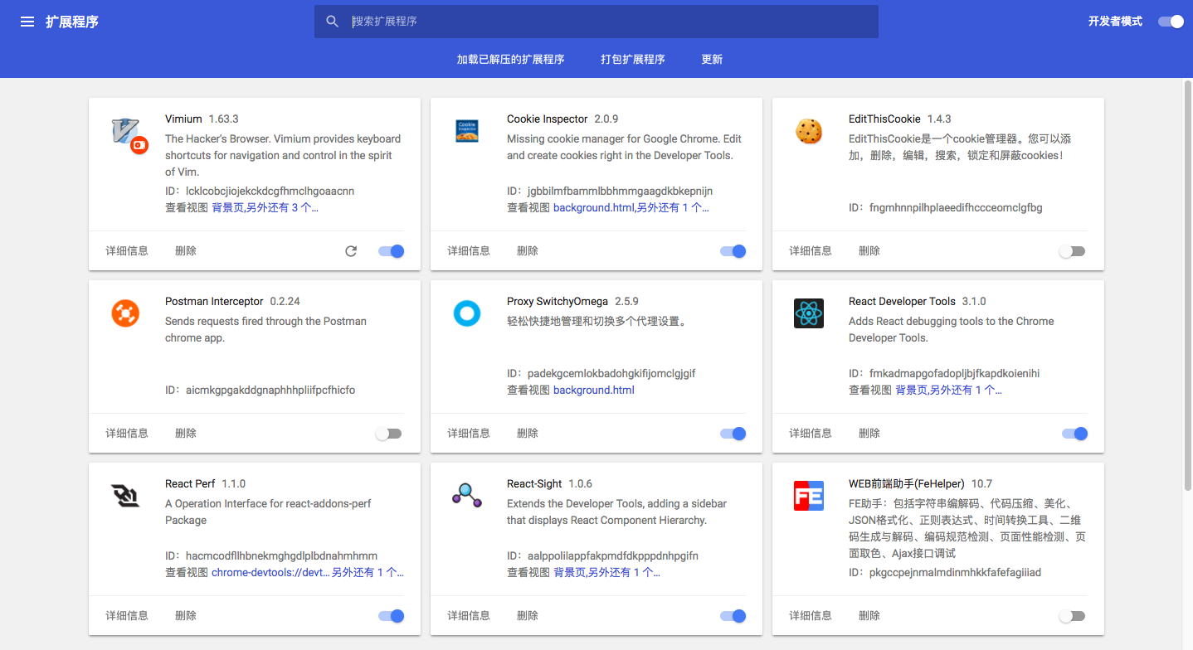Click the Postman Interceptor icon
1193x650 pixels.
[125, 313]
